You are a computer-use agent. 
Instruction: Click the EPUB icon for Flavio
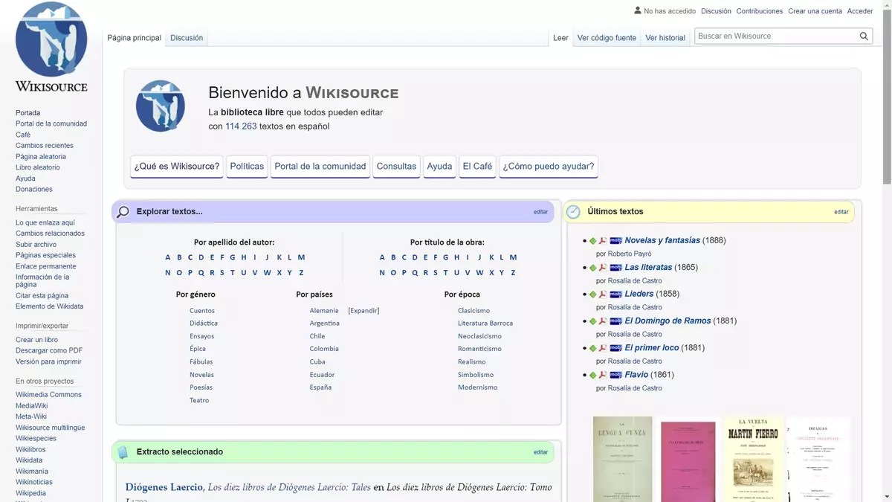593,375
